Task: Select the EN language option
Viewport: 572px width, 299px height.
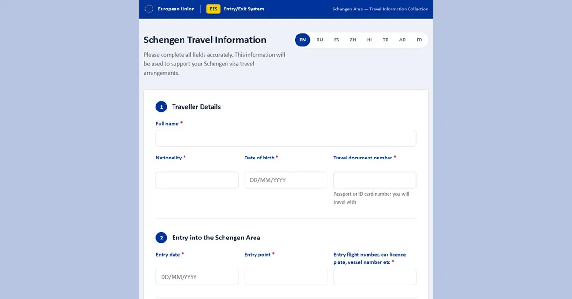Action: [303, 40]
